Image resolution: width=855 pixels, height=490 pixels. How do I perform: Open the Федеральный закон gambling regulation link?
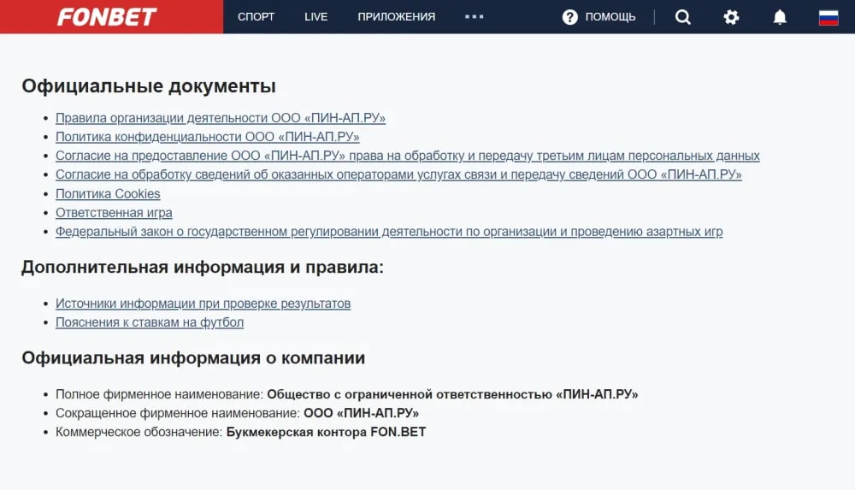pos(389,232)
